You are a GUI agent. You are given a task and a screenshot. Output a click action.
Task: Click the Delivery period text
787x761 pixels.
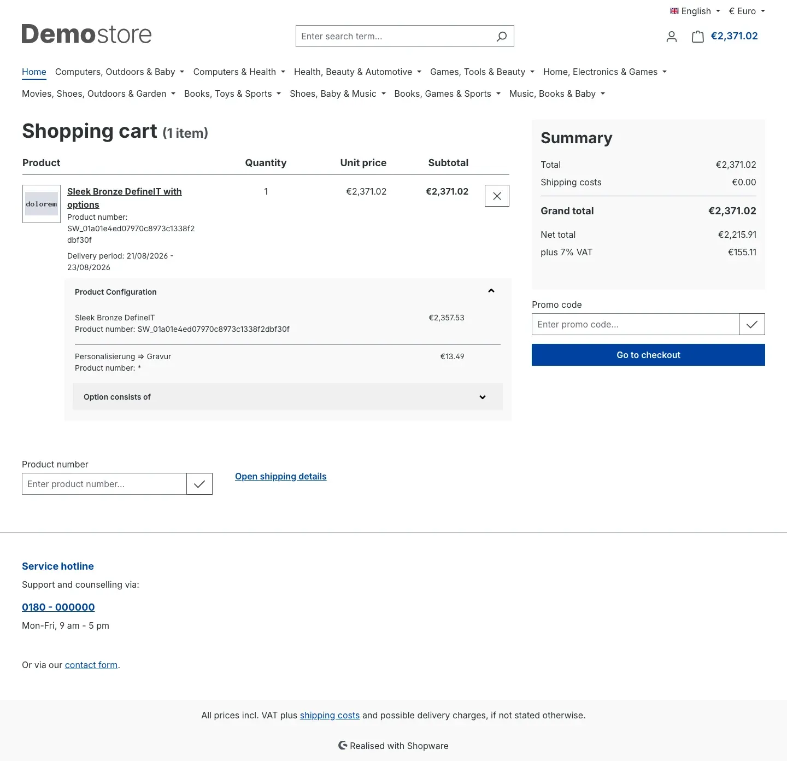coord(120,261)
